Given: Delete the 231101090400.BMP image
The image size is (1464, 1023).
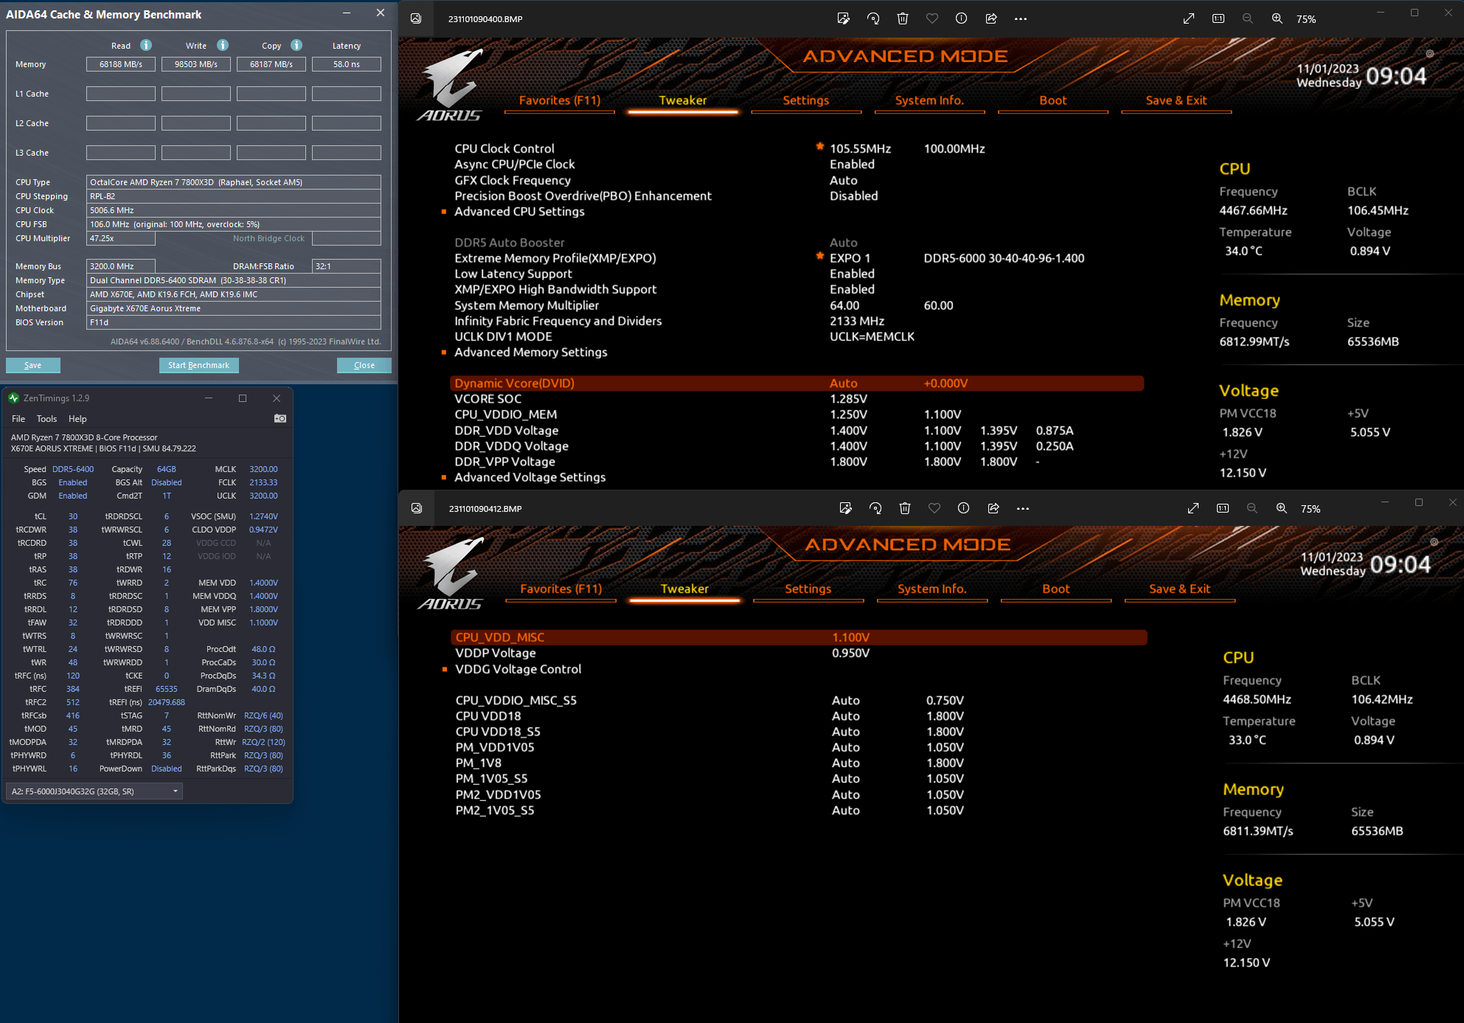Looking at the screenshot, I should pos(903,19).
